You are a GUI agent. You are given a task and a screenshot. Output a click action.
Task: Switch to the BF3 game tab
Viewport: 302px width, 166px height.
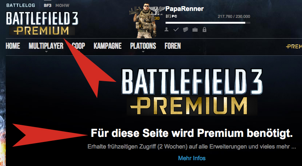48,5
